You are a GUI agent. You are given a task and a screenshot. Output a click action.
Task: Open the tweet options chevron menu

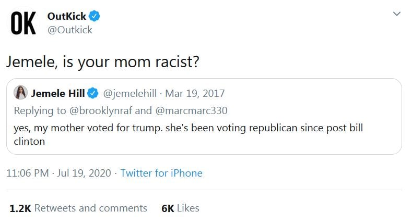[x=396, y=15]
